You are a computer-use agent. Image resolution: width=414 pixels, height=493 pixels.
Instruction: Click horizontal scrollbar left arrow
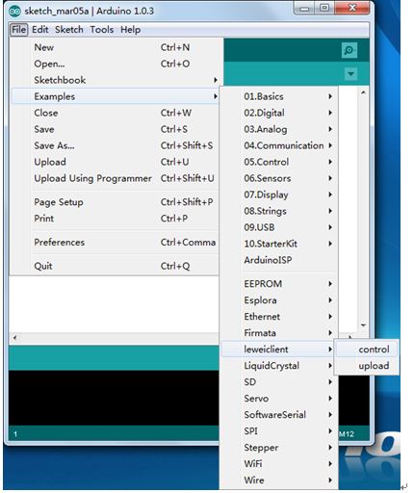pyautogui.click(x=14, y=337)
